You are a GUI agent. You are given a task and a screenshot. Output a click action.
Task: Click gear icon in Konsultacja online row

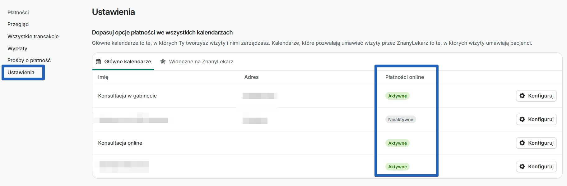(x=522, y=143)
